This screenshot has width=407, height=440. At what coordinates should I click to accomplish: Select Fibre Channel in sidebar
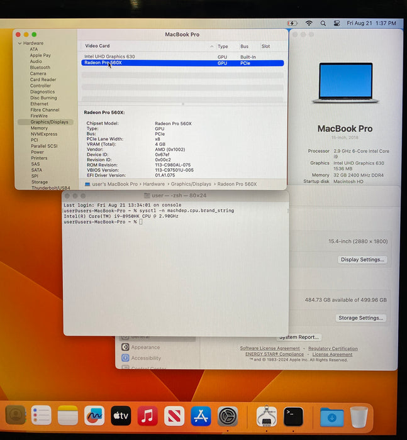[x=45, y=110]
